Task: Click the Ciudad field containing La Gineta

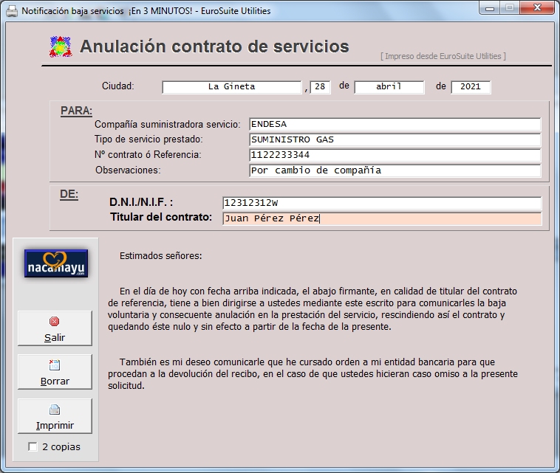Action: click(x=231, y=87)
